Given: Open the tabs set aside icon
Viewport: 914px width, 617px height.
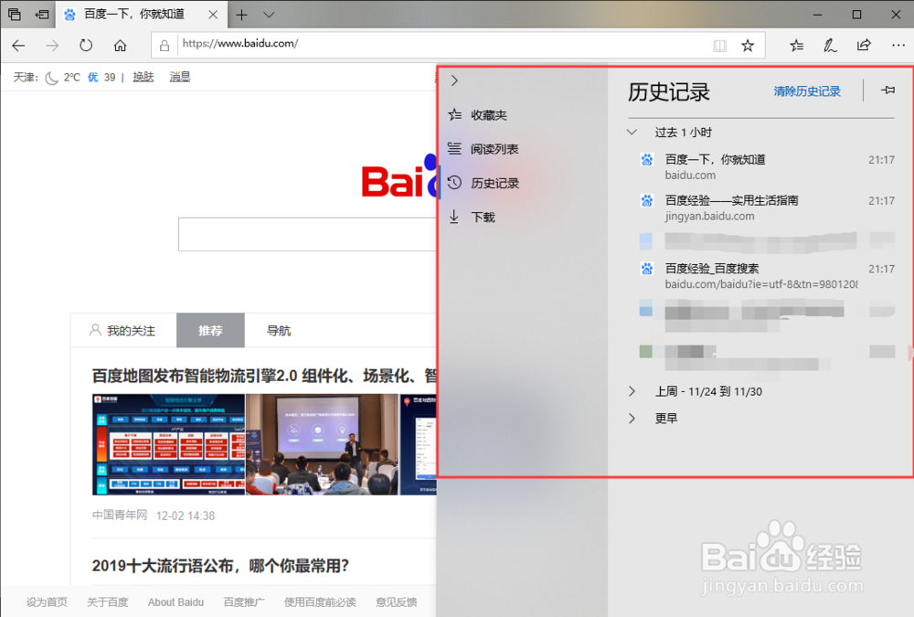Looking at the screenshot, I should [15, 15].
